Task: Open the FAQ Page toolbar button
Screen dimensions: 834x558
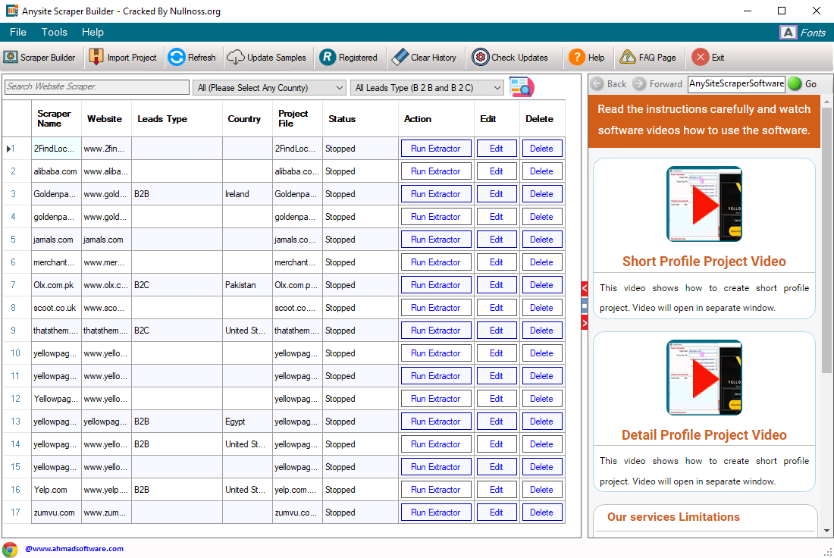Action: [647, 58]
